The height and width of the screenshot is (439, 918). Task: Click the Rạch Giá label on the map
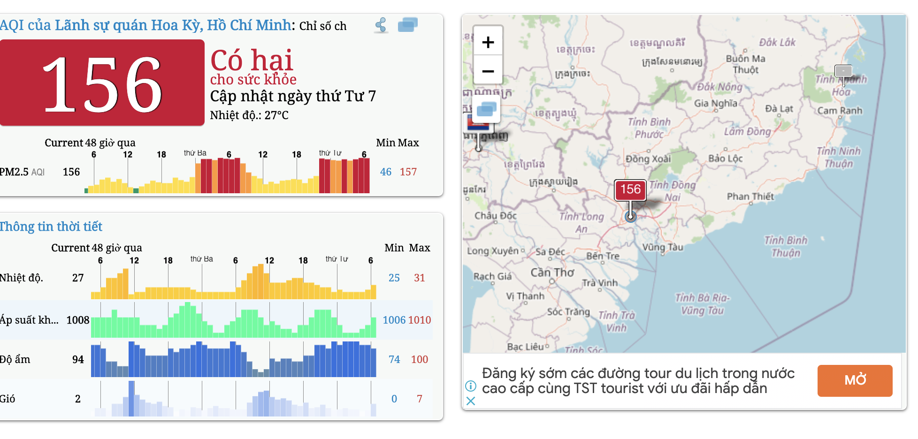click(x=492, y=276)
